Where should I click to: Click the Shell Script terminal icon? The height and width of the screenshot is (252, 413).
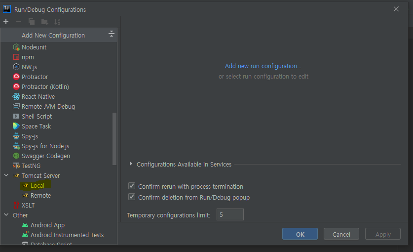point(16,117)
